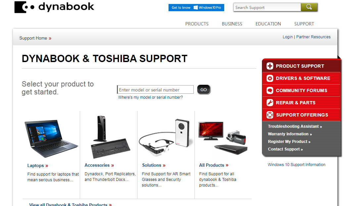This screenshot has width=350, height=206.
Task: Click the magnifying glass search icon
Action: pyautogui.click(x=309, y=7)
